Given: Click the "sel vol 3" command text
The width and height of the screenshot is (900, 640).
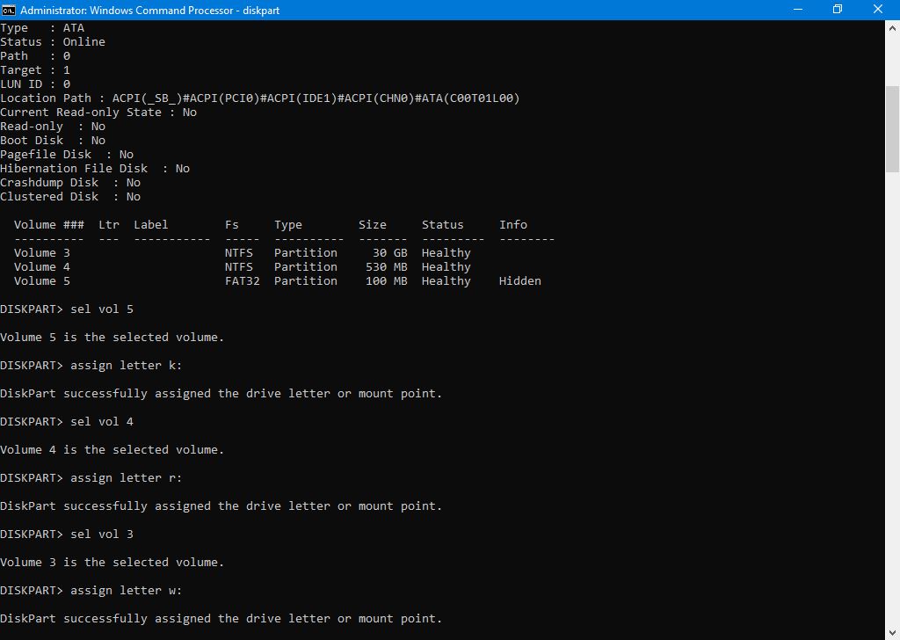Looking at the screenshot, I should (x=102, y=535).
